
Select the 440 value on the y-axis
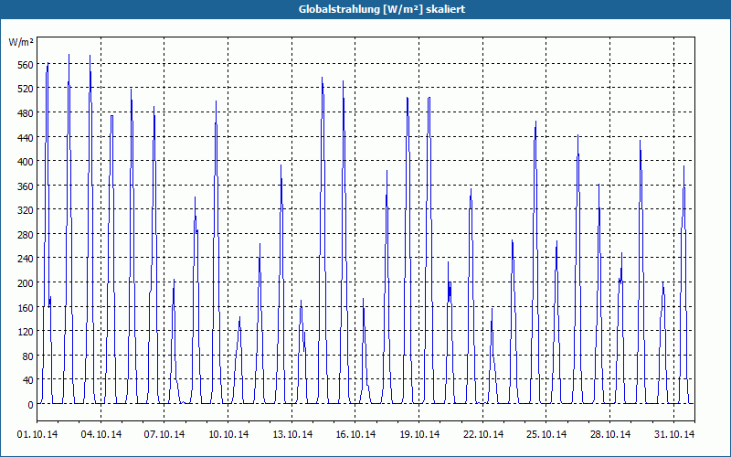pyautogui.click(x=26, y=137)
